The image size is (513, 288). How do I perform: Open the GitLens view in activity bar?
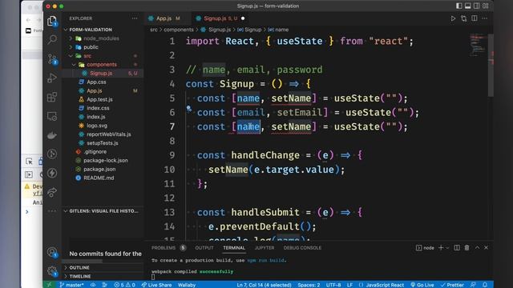click(x=52, y=154)
